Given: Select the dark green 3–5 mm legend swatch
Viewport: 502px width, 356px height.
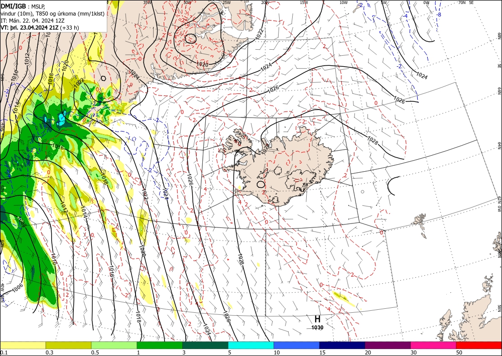Looking at the screenshot, I should pos(205,345).
